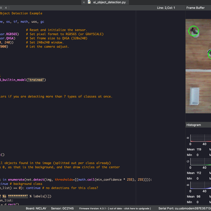Click the firmware version upgrade notice

(x=115, y=209)
